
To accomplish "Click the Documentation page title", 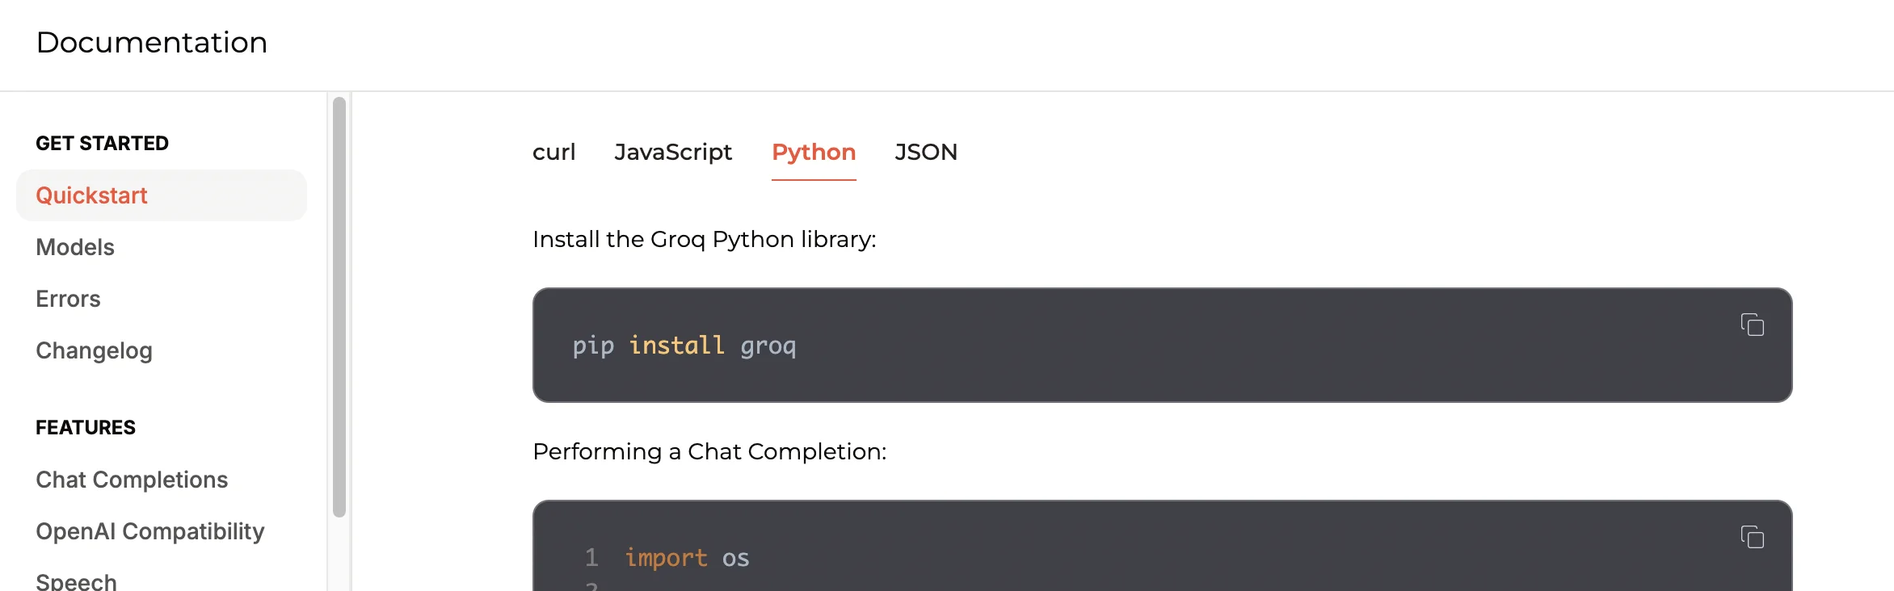I will (x=152, y=43).
